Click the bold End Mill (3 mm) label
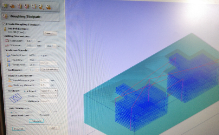This screenshot has height=135, width=219. coord(18,29)
